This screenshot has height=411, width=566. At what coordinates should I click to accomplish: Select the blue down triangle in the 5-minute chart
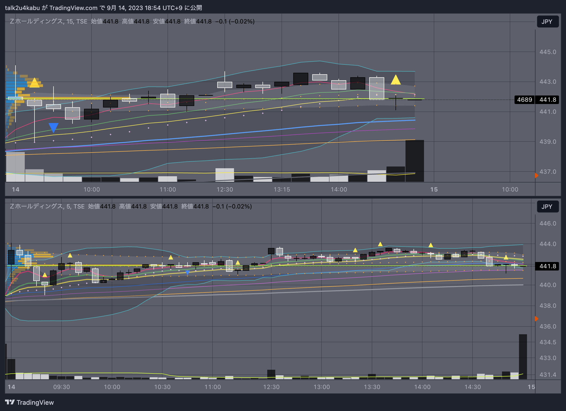187,273
